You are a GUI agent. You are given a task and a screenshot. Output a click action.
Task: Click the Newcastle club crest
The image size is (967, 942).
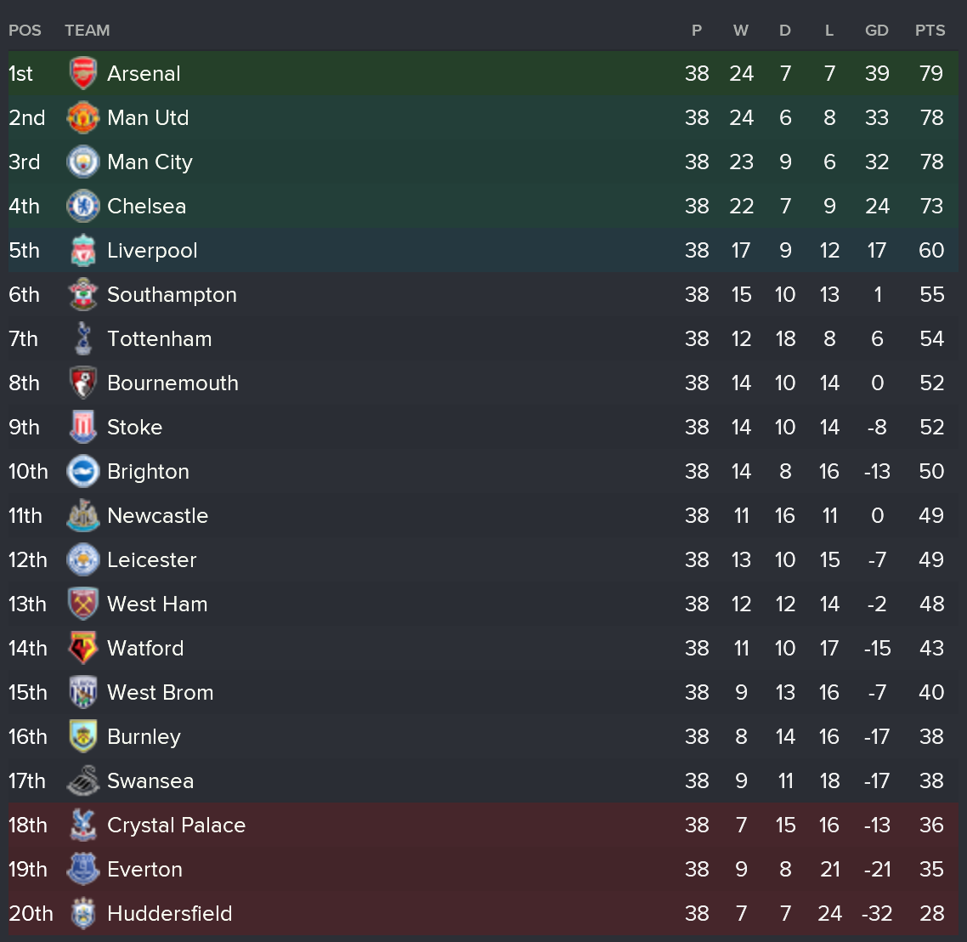pos(83,516)
